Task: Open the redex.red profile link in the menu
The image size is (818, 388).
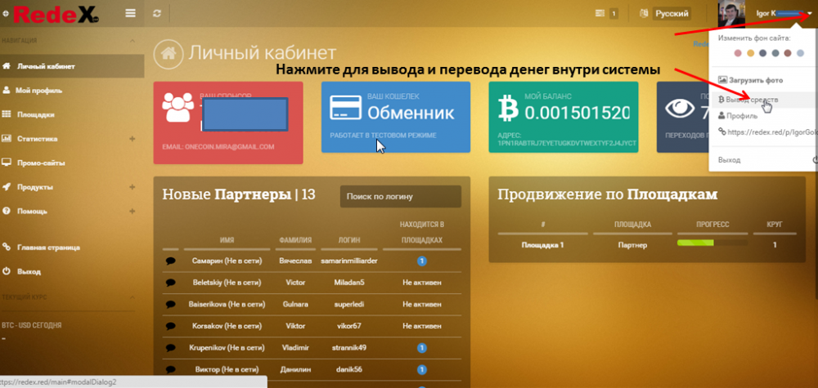Action: pyautogui.click(x=767, y=132)
